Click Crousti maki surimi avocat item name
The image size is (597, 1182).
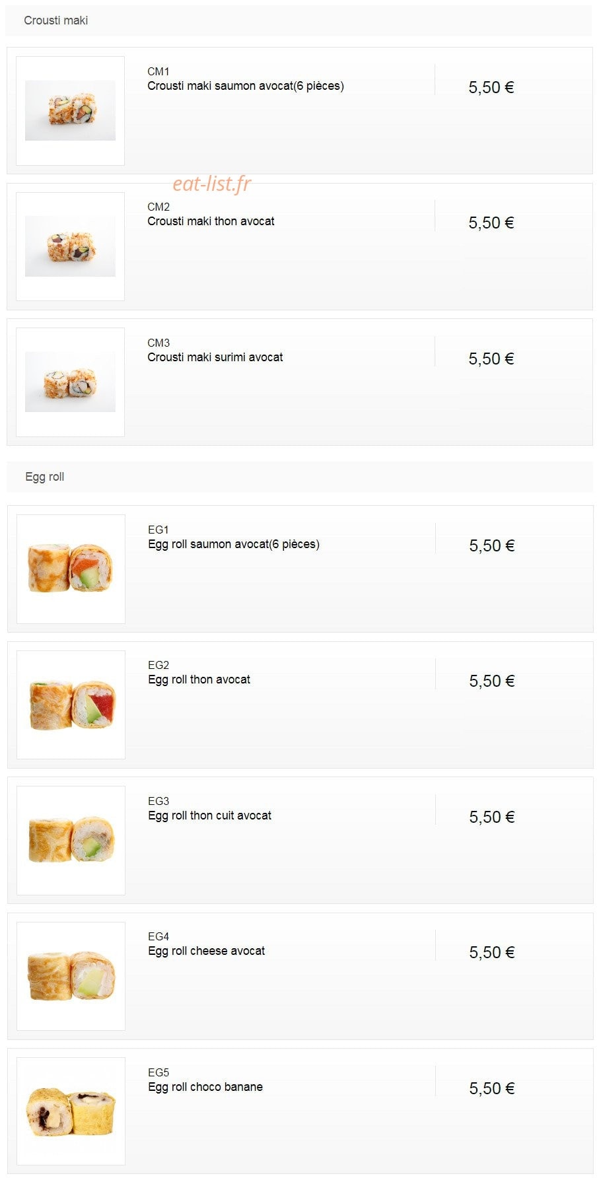point(215,357)
